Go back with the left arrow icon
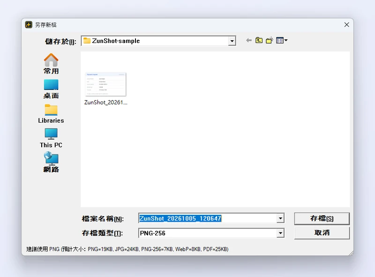This screenshot has height=277, width=375. [249, 40]
